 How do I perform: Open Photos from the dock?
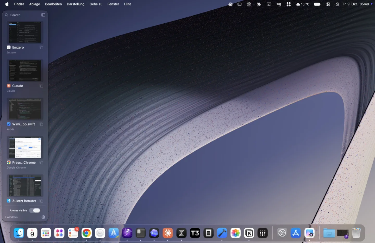click(x=235, y=233)
